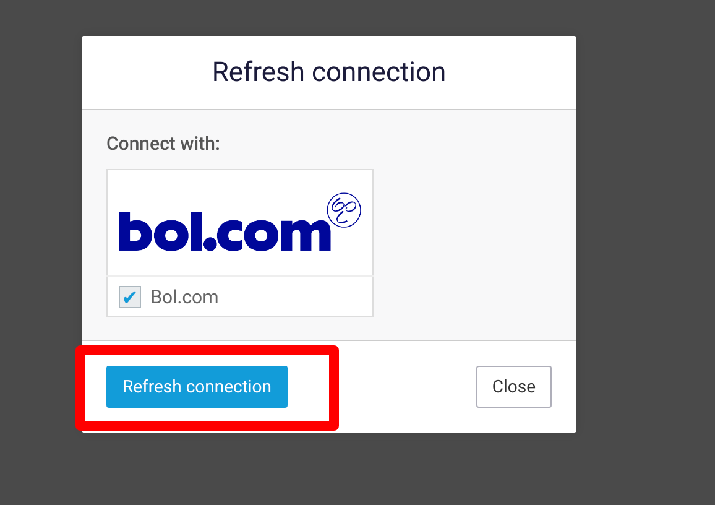Select the bol.com logo image
715x505 pixels.
point(240,223)
